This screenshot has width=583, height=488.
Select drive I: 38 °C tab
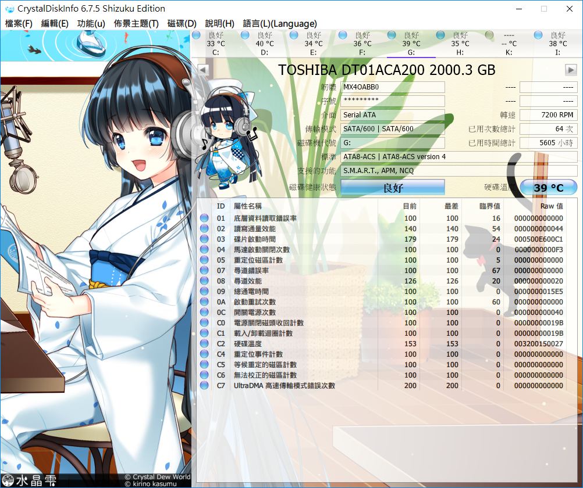tap(557, 44)
